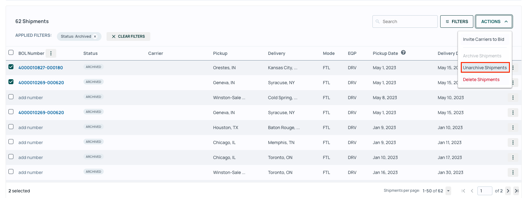The height and width of the screenshot is (198, 528).
Task: Select the Houston, TX shipment checkbox
Action: (x=11, y=127)
